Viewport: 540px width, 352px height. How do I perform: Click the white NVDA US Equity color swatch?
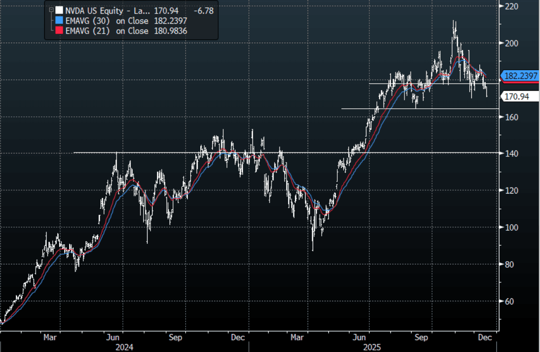59,10
